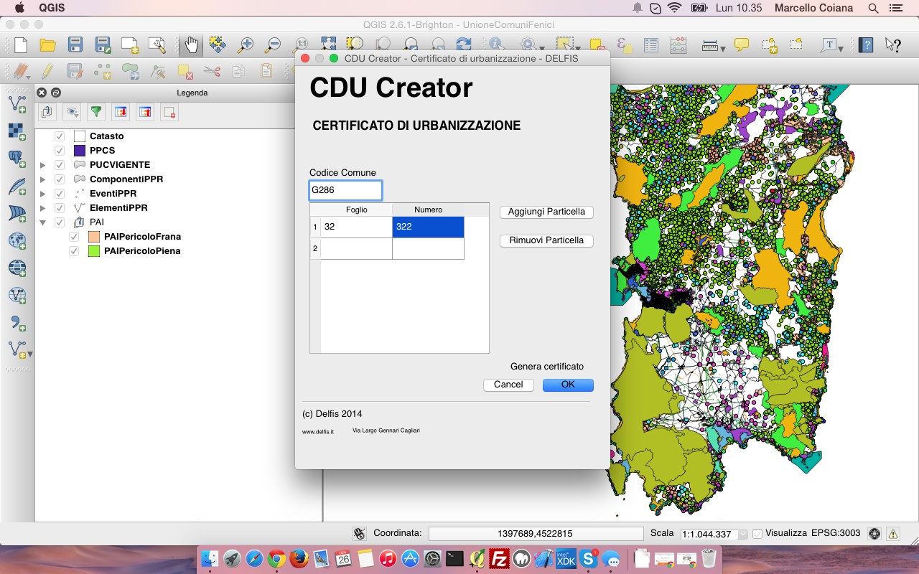Click Marcello Coiana user menu
The image size is (919, 574).
tap(814, 8)
